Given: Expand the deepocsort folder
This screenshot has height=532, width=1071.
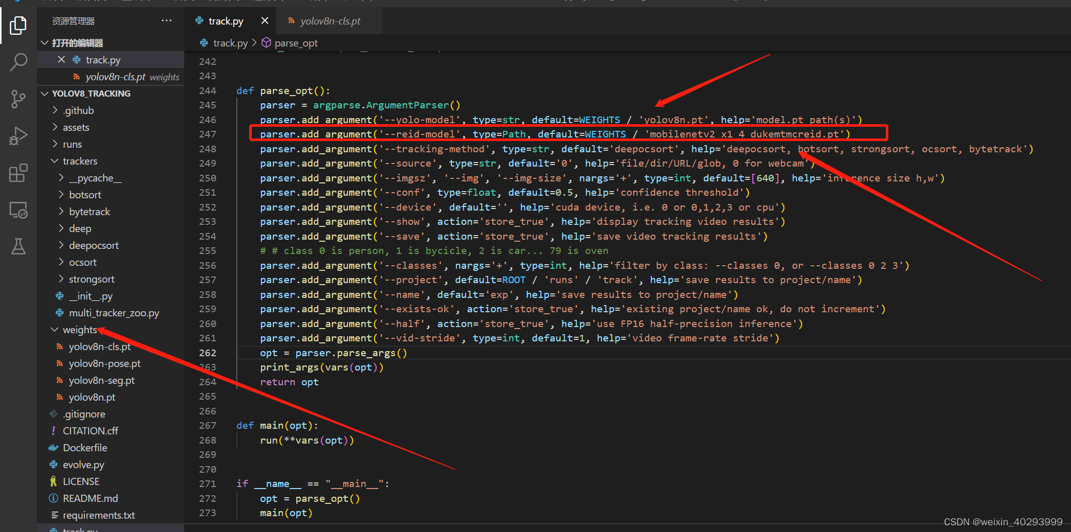Looking at the screenshot, I should pos(94,245).
